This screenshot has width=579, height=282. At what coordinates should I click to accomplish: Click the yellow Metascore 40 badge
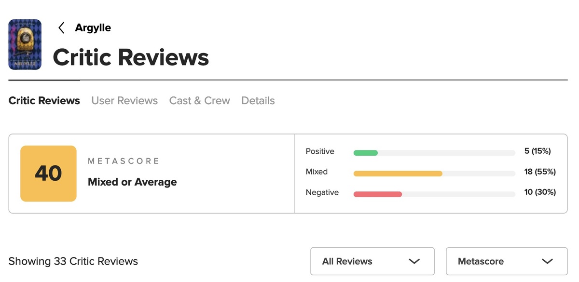pos(48,174)
